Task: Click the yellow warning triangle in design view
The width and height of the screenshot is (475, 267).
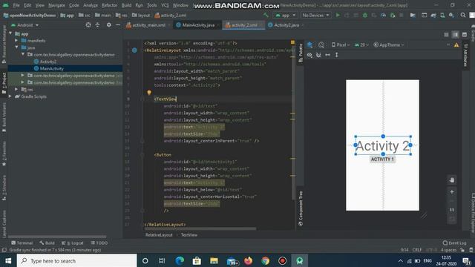Action: 456,45
